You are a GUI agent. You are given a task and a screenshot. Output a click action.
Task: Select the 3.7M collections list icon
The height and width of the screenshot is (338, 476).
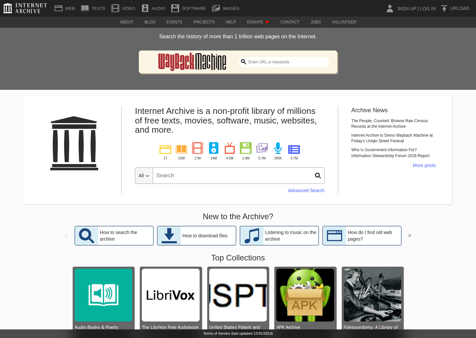pyautogui.click(x=294, y=150)
